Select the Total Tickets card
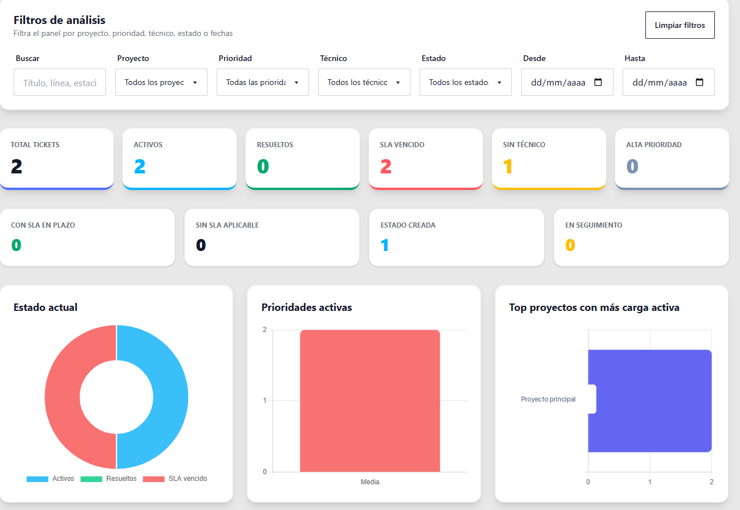Image resolution: width=740 pixels, height=510 pixels. pos(56,159)
